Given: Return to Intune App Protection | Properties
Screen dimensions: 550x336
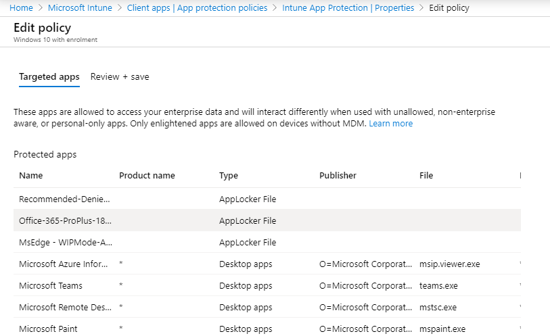Looking at the screenshot, I should click(348, 8).
